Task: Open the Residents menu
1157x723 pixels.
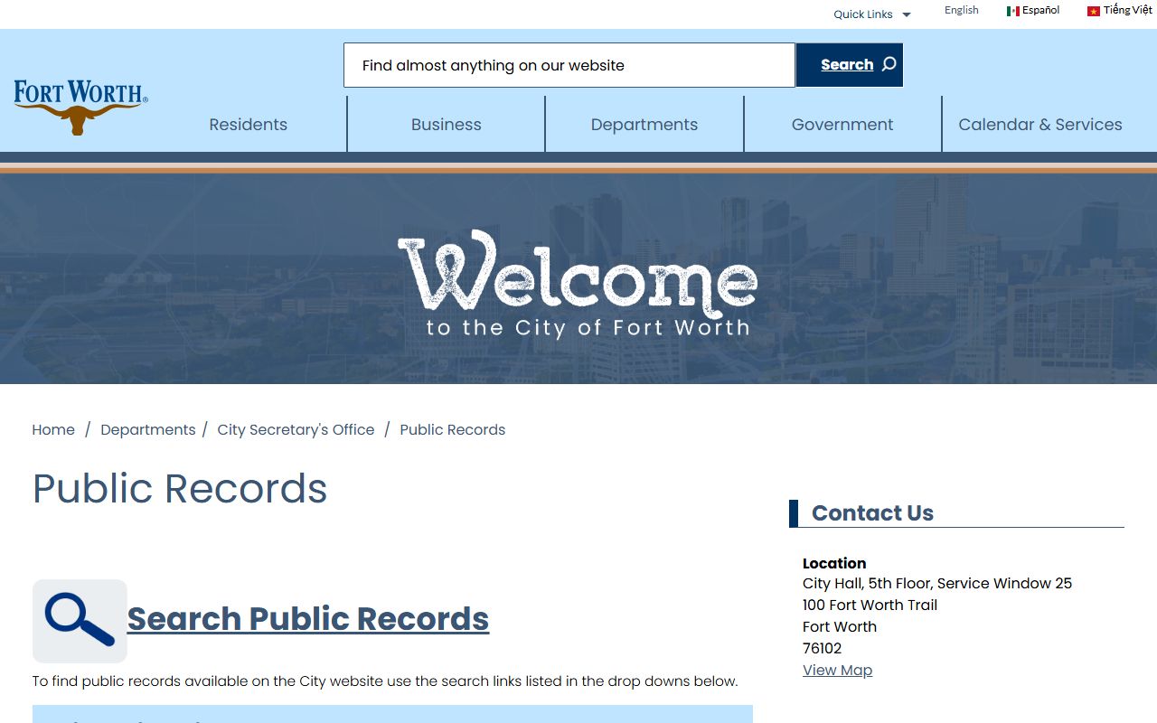Action: pyautogui.click(x=248, y=125)
